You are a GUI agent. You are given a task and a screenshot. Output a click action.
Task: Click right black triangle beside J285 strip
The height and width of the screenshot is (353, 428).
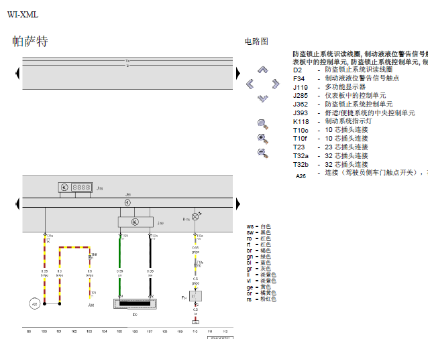click(x=238, y=204)
